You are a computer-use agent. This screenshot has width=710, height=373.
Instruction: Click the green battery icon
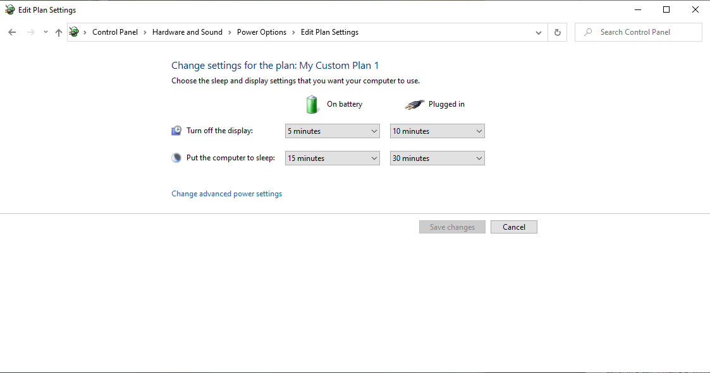coord(312,104)
